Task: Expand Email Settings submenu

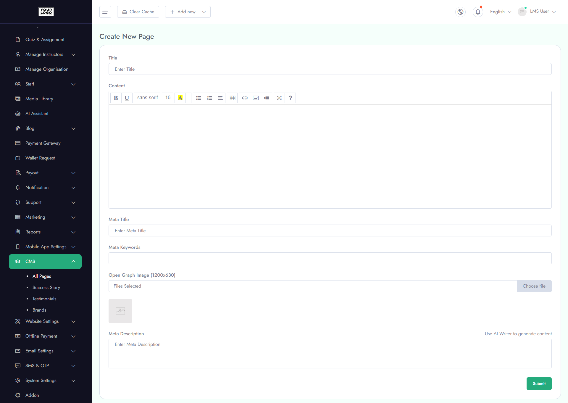Action: point(45,351)
